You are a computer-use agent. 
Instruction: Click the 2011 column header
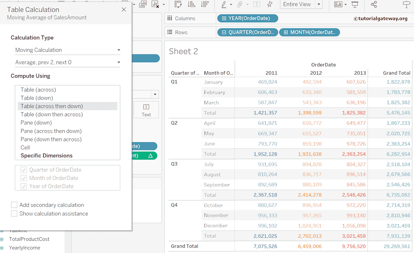point(271,73)
